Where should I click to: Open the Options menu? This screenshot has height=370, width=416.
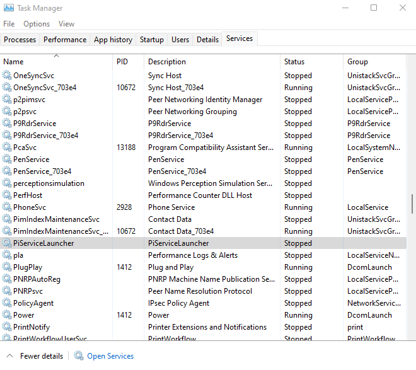coord(37,24)
